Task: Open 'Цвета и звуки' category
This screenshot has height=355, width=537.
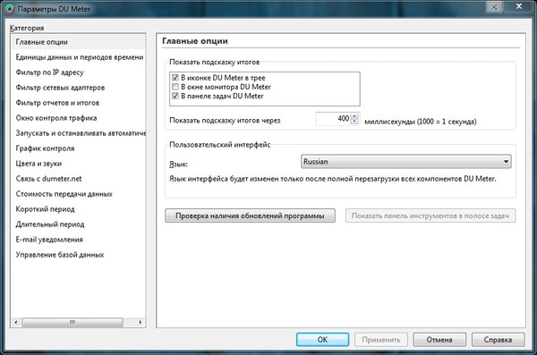Action: pyautogui.click(x=78, y=164)
